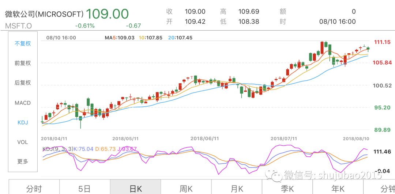This screenshot has height=194, width=395.
Task: Click price axis label 100.52
Action: tap(383, 85)
